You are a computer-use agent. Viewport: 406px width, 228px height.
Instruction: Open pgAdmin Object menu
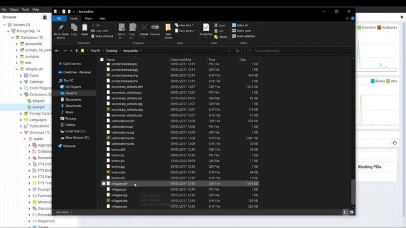(x=14, y=9)
